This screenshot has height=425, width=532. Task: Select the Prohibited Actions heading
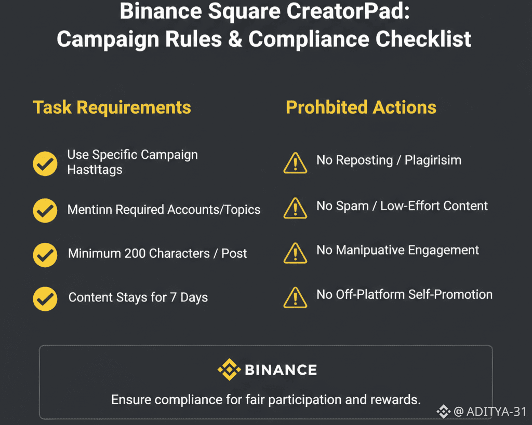tap(361, 107)
